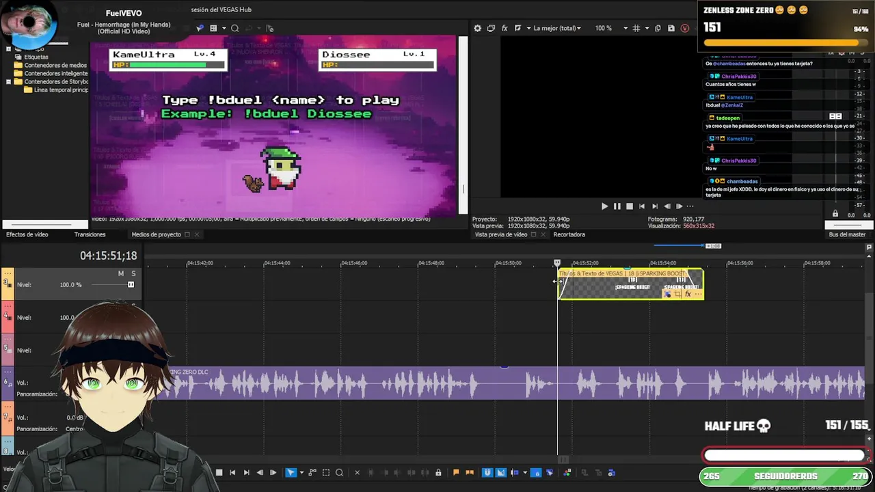Close the Medios de proyecto tab

pyautogui.click(x=197, y=234)
